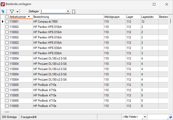
Task: Sort by the Artikelnummer column header
Action: click(x=21, y=17)
